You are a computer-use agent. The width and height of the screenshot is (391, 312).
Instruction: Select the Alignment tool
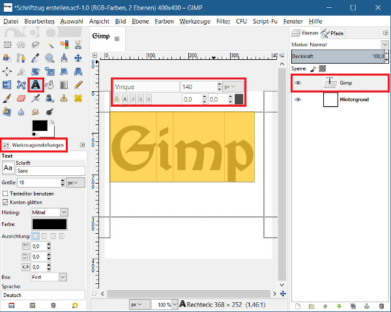coord(7,72)
